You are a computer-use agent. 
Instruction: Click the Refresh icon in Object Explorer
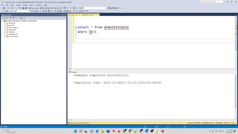coord(21,18)
